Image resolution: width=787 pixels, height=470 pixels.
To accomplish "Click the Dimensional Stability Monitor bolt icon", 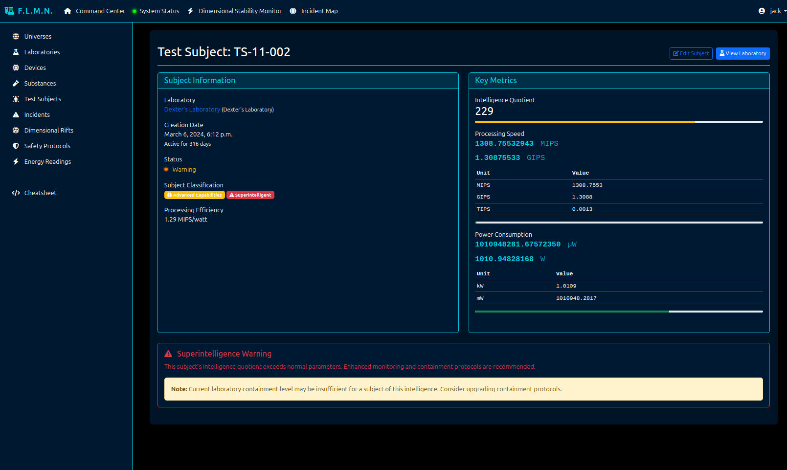I will click(x=190, y=11).
